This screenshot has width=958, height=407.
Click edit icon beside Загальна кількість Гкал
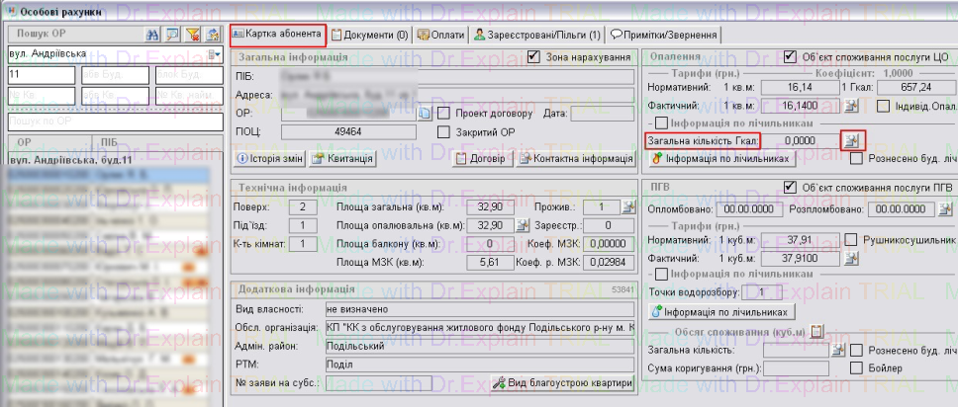click(x=850, y=139)
